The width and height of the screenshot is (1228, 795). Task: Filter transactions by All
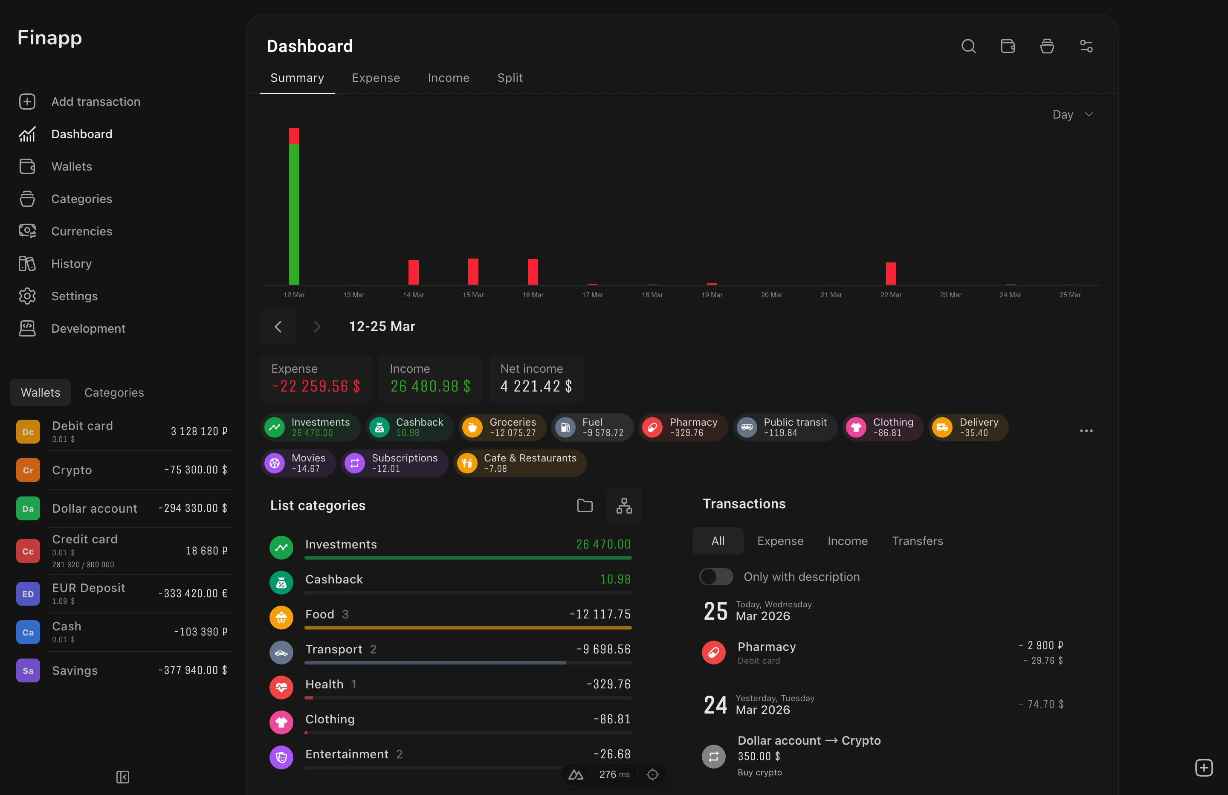tap(718, 541)
